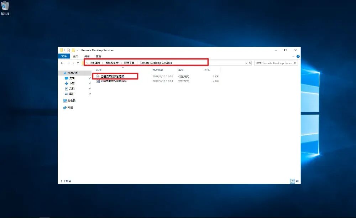Go to 控制面板 in the breadcrumb path
This screenshot has width=356, height=218.
(x=95, y=63)
